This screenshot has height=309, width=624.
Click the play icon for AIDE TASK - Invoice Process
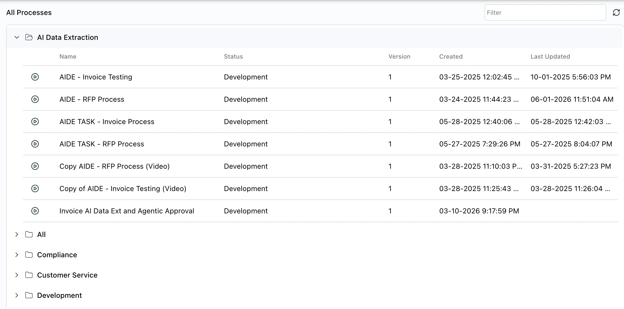point(35,122)
